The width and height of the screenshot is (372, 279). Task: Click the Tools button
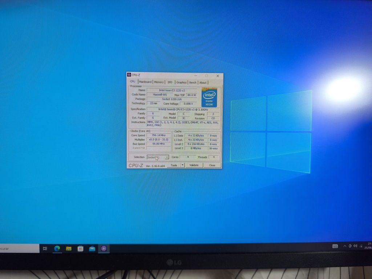coord(174,165)
